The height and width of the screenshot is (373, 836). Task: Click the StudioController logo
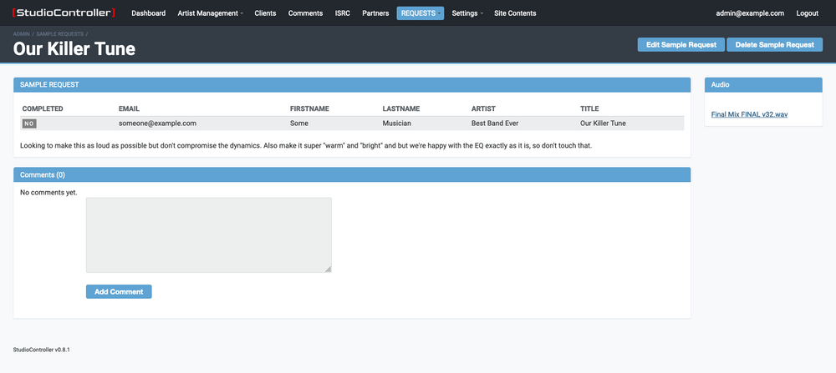pyautogui.click(x=64, y=13)
